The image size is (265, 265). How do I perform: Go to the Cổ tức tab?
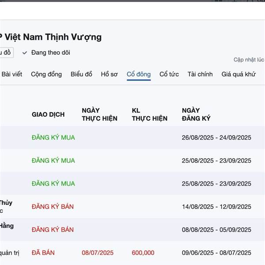pyautogui.click(x=169, y=74)
